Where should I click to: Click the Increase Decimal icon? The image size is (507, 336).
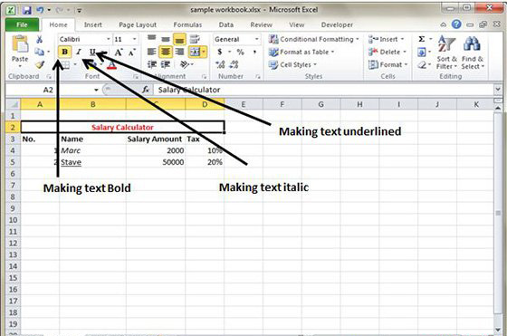[220, 64]
